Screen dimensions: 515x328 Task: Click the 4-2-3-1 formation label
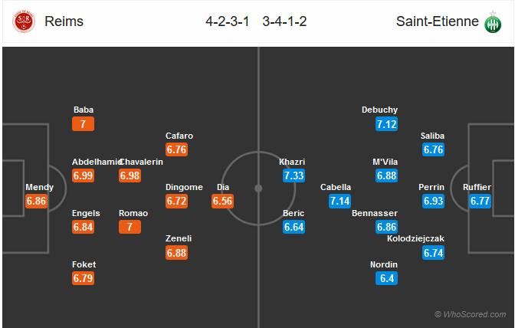point(228,21)
